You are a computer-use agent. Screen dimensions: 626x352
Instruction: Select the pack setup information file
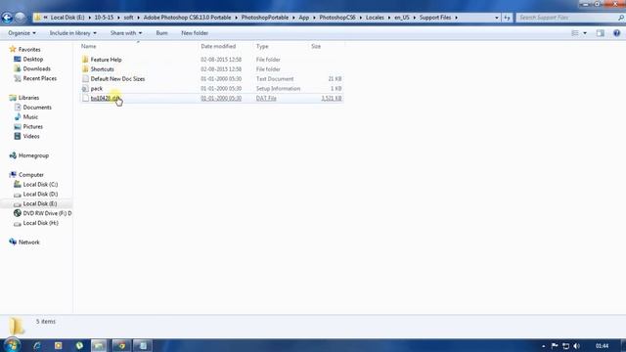point(211,89)
